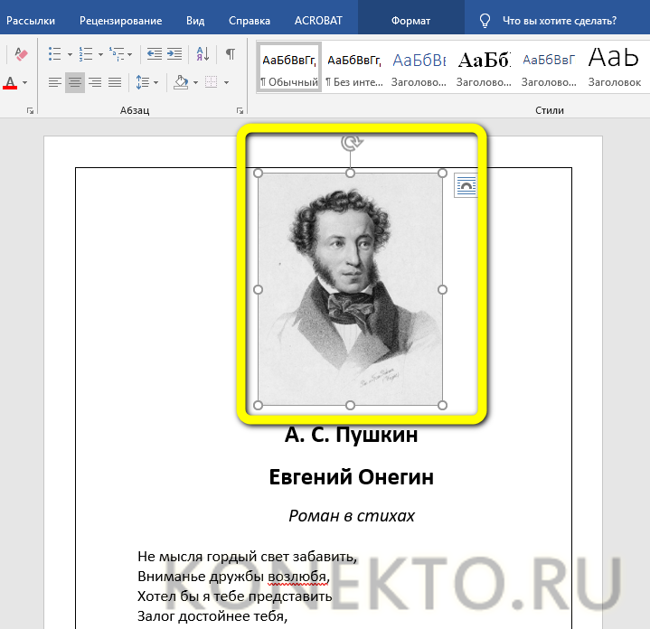Apply the Без интервала style

pyautogui.click(x=354, y=67)
